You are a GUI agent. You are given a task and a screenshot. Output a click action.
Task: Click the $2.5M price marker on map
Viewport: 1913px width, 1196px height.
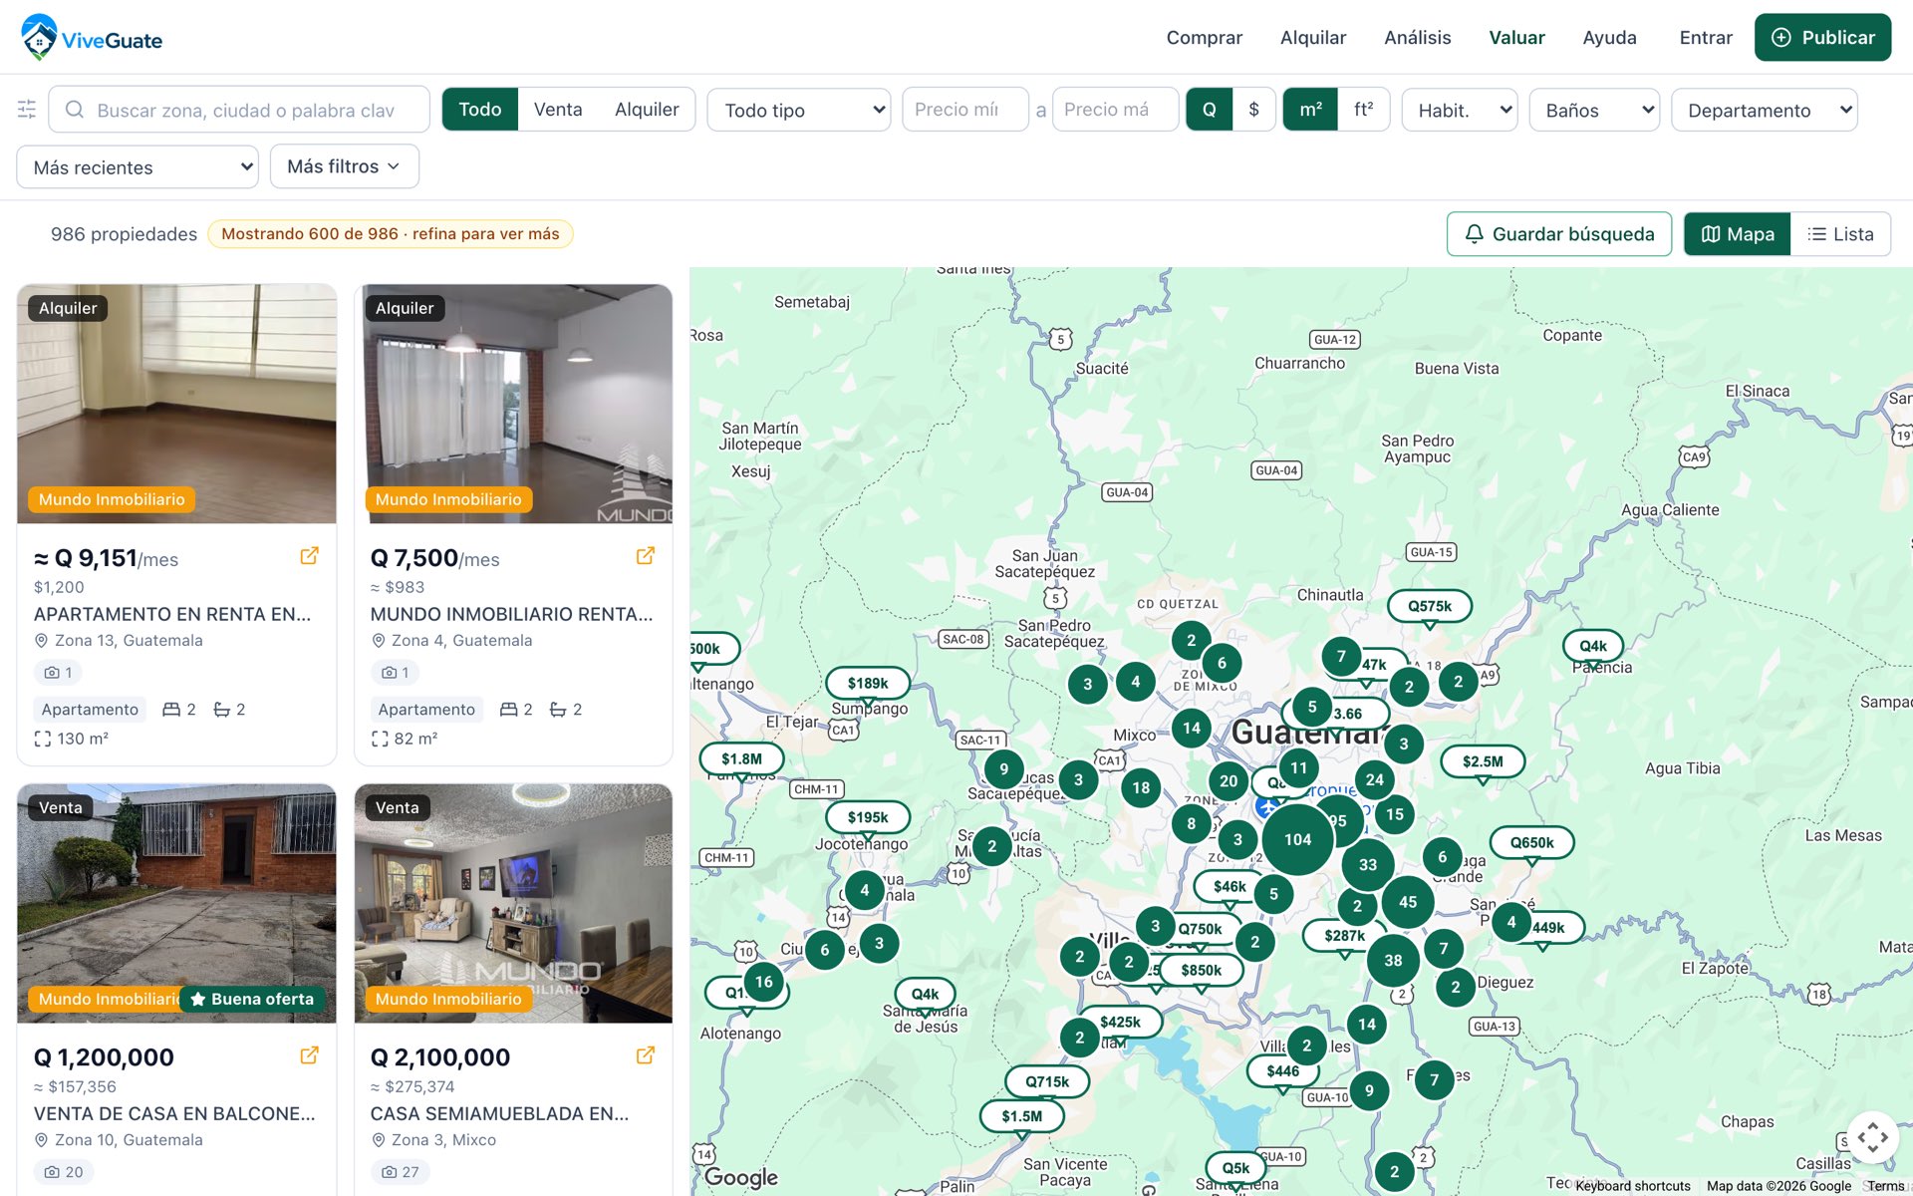[x=1483, y=761]
